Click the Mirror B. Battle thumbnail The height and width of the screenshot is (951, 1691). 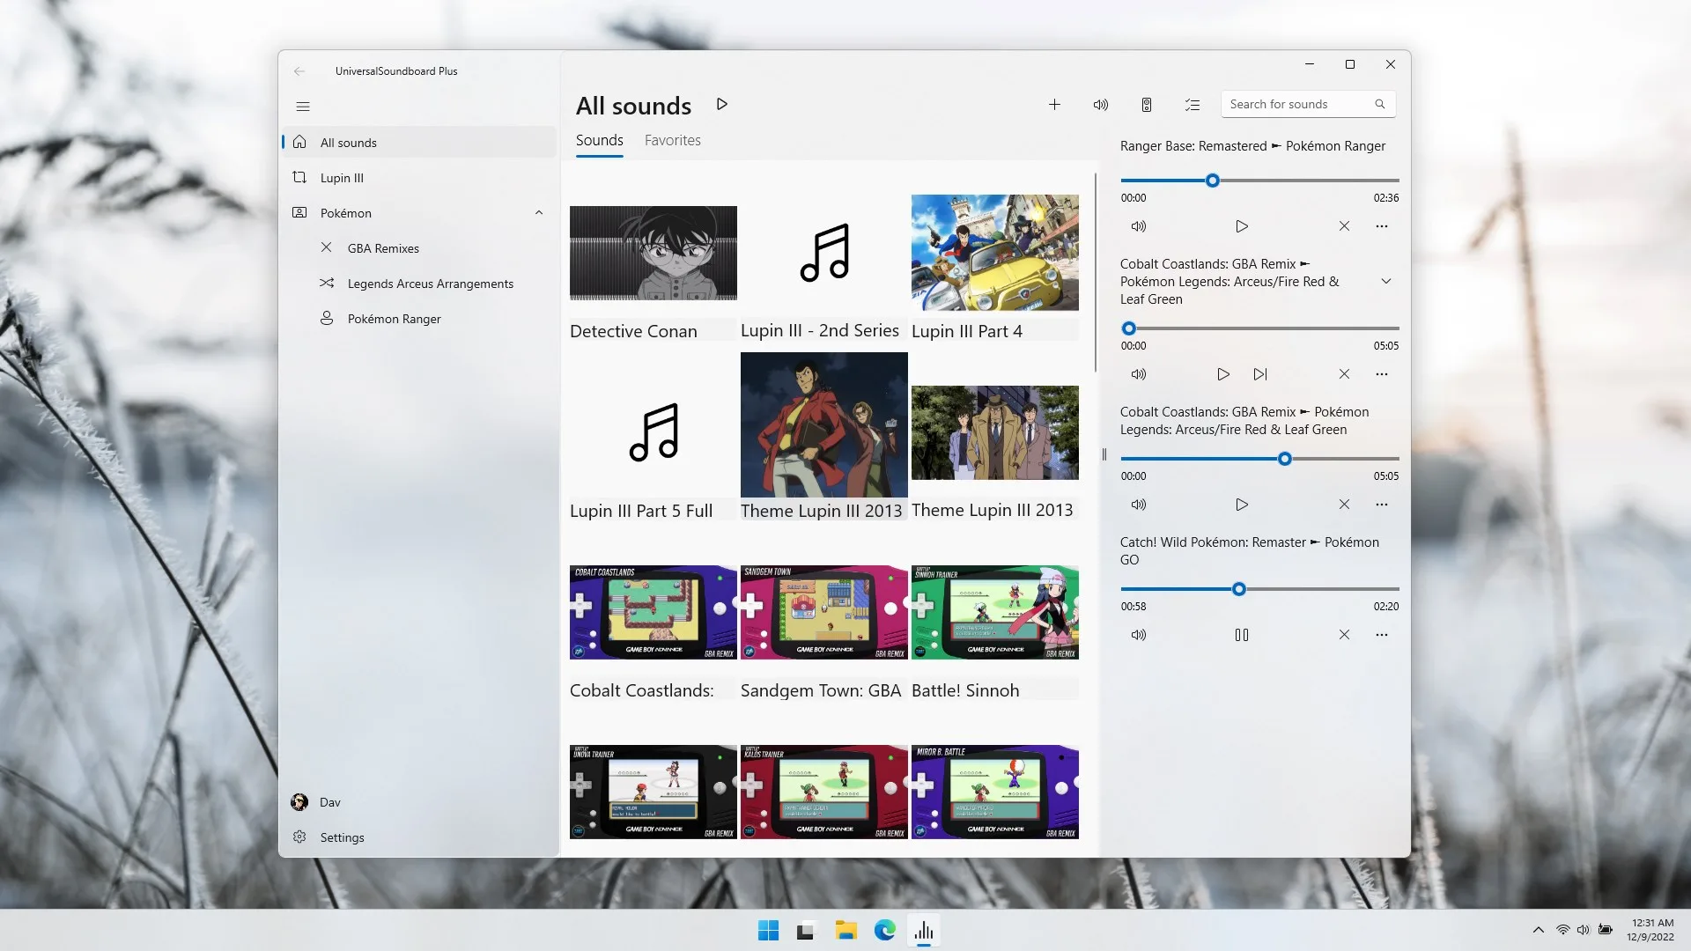pyautogui.click(x=994, y=792)
